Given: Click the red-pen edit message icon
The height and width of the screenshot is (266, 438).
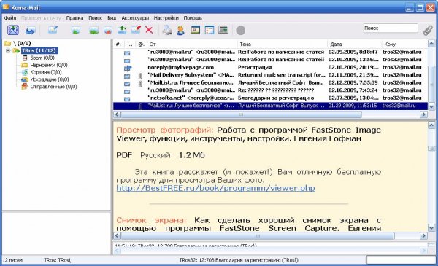Looking at the screenshot, I should (x=136, y=30).
